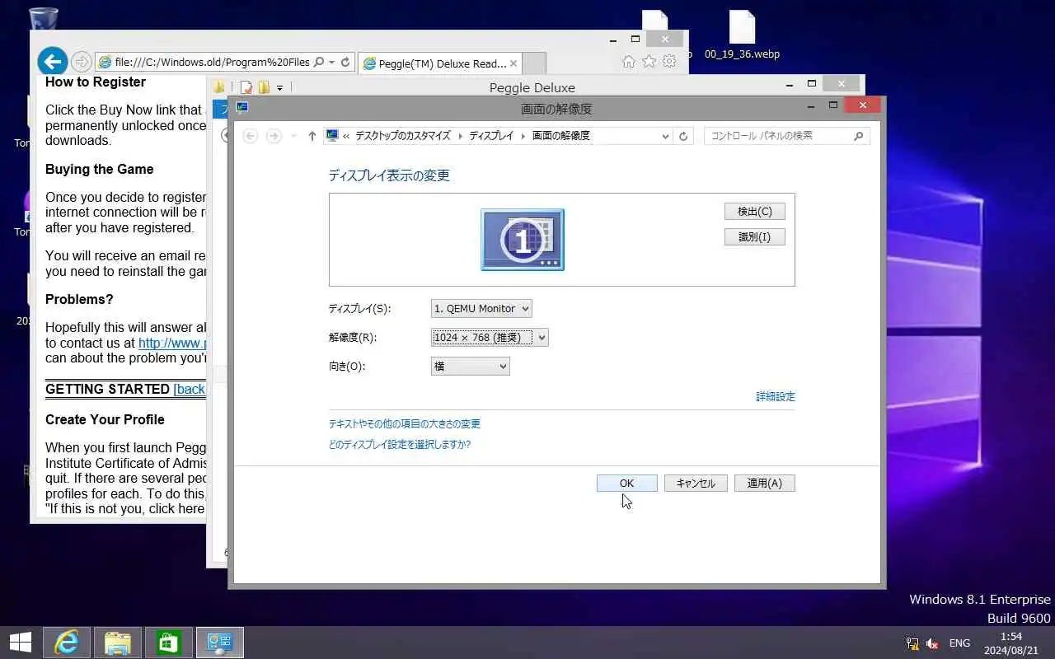Click properties icon in Peggle Deluxe quick toolbar
This screenshot has width=1055, height=659.
click(246, 87)
